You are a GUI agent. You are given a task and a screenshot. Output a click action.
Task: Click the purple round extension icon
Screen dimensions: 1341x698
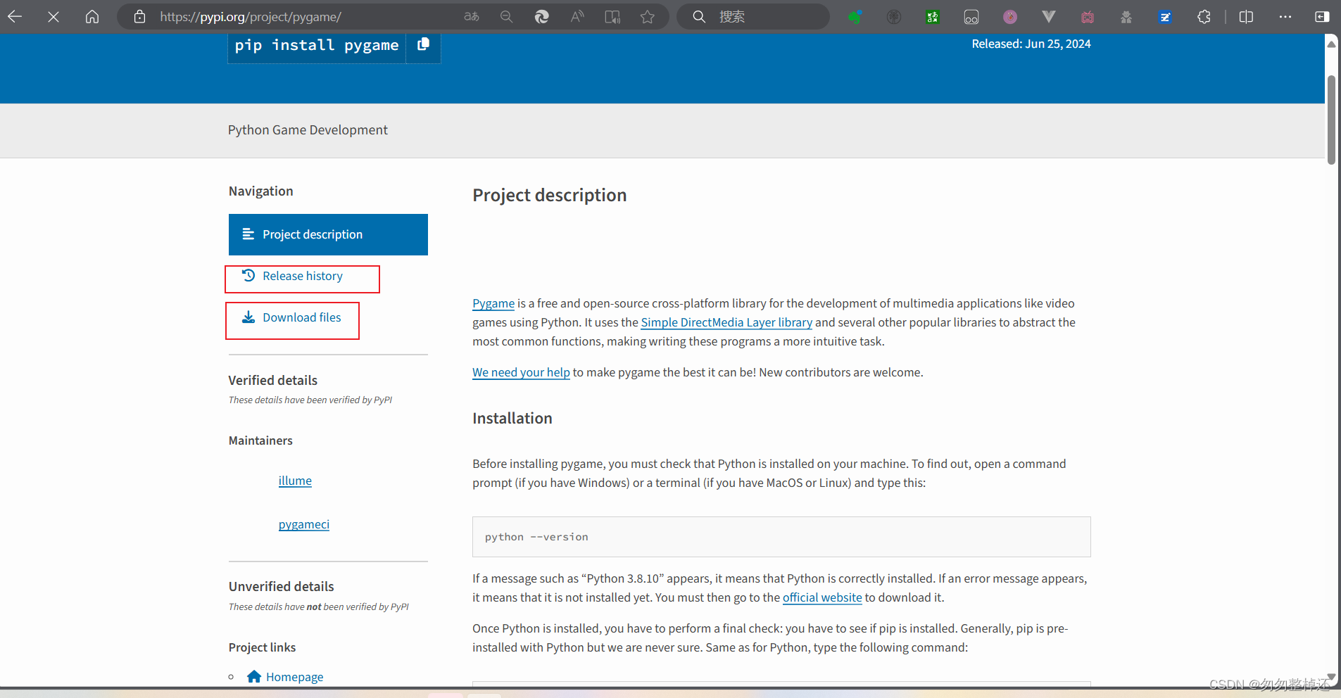1010,17
